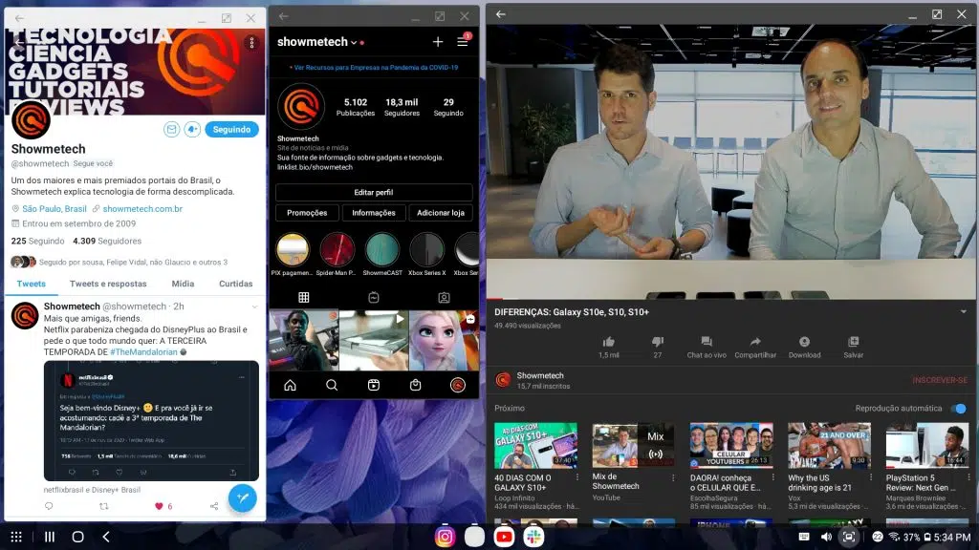The width and height of the screenshot is (979, 550).
Task: Click the YouTube thumbs up like icon
Action: [608, 342]
